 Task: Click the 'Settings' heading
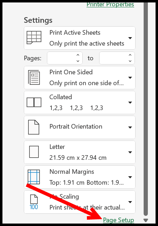coord(38,20)
